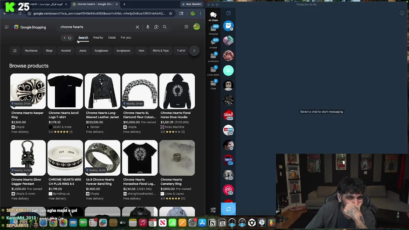Filter by Jeans chip
The width and height of the screenshot is (409, 230).
(83, 50)
